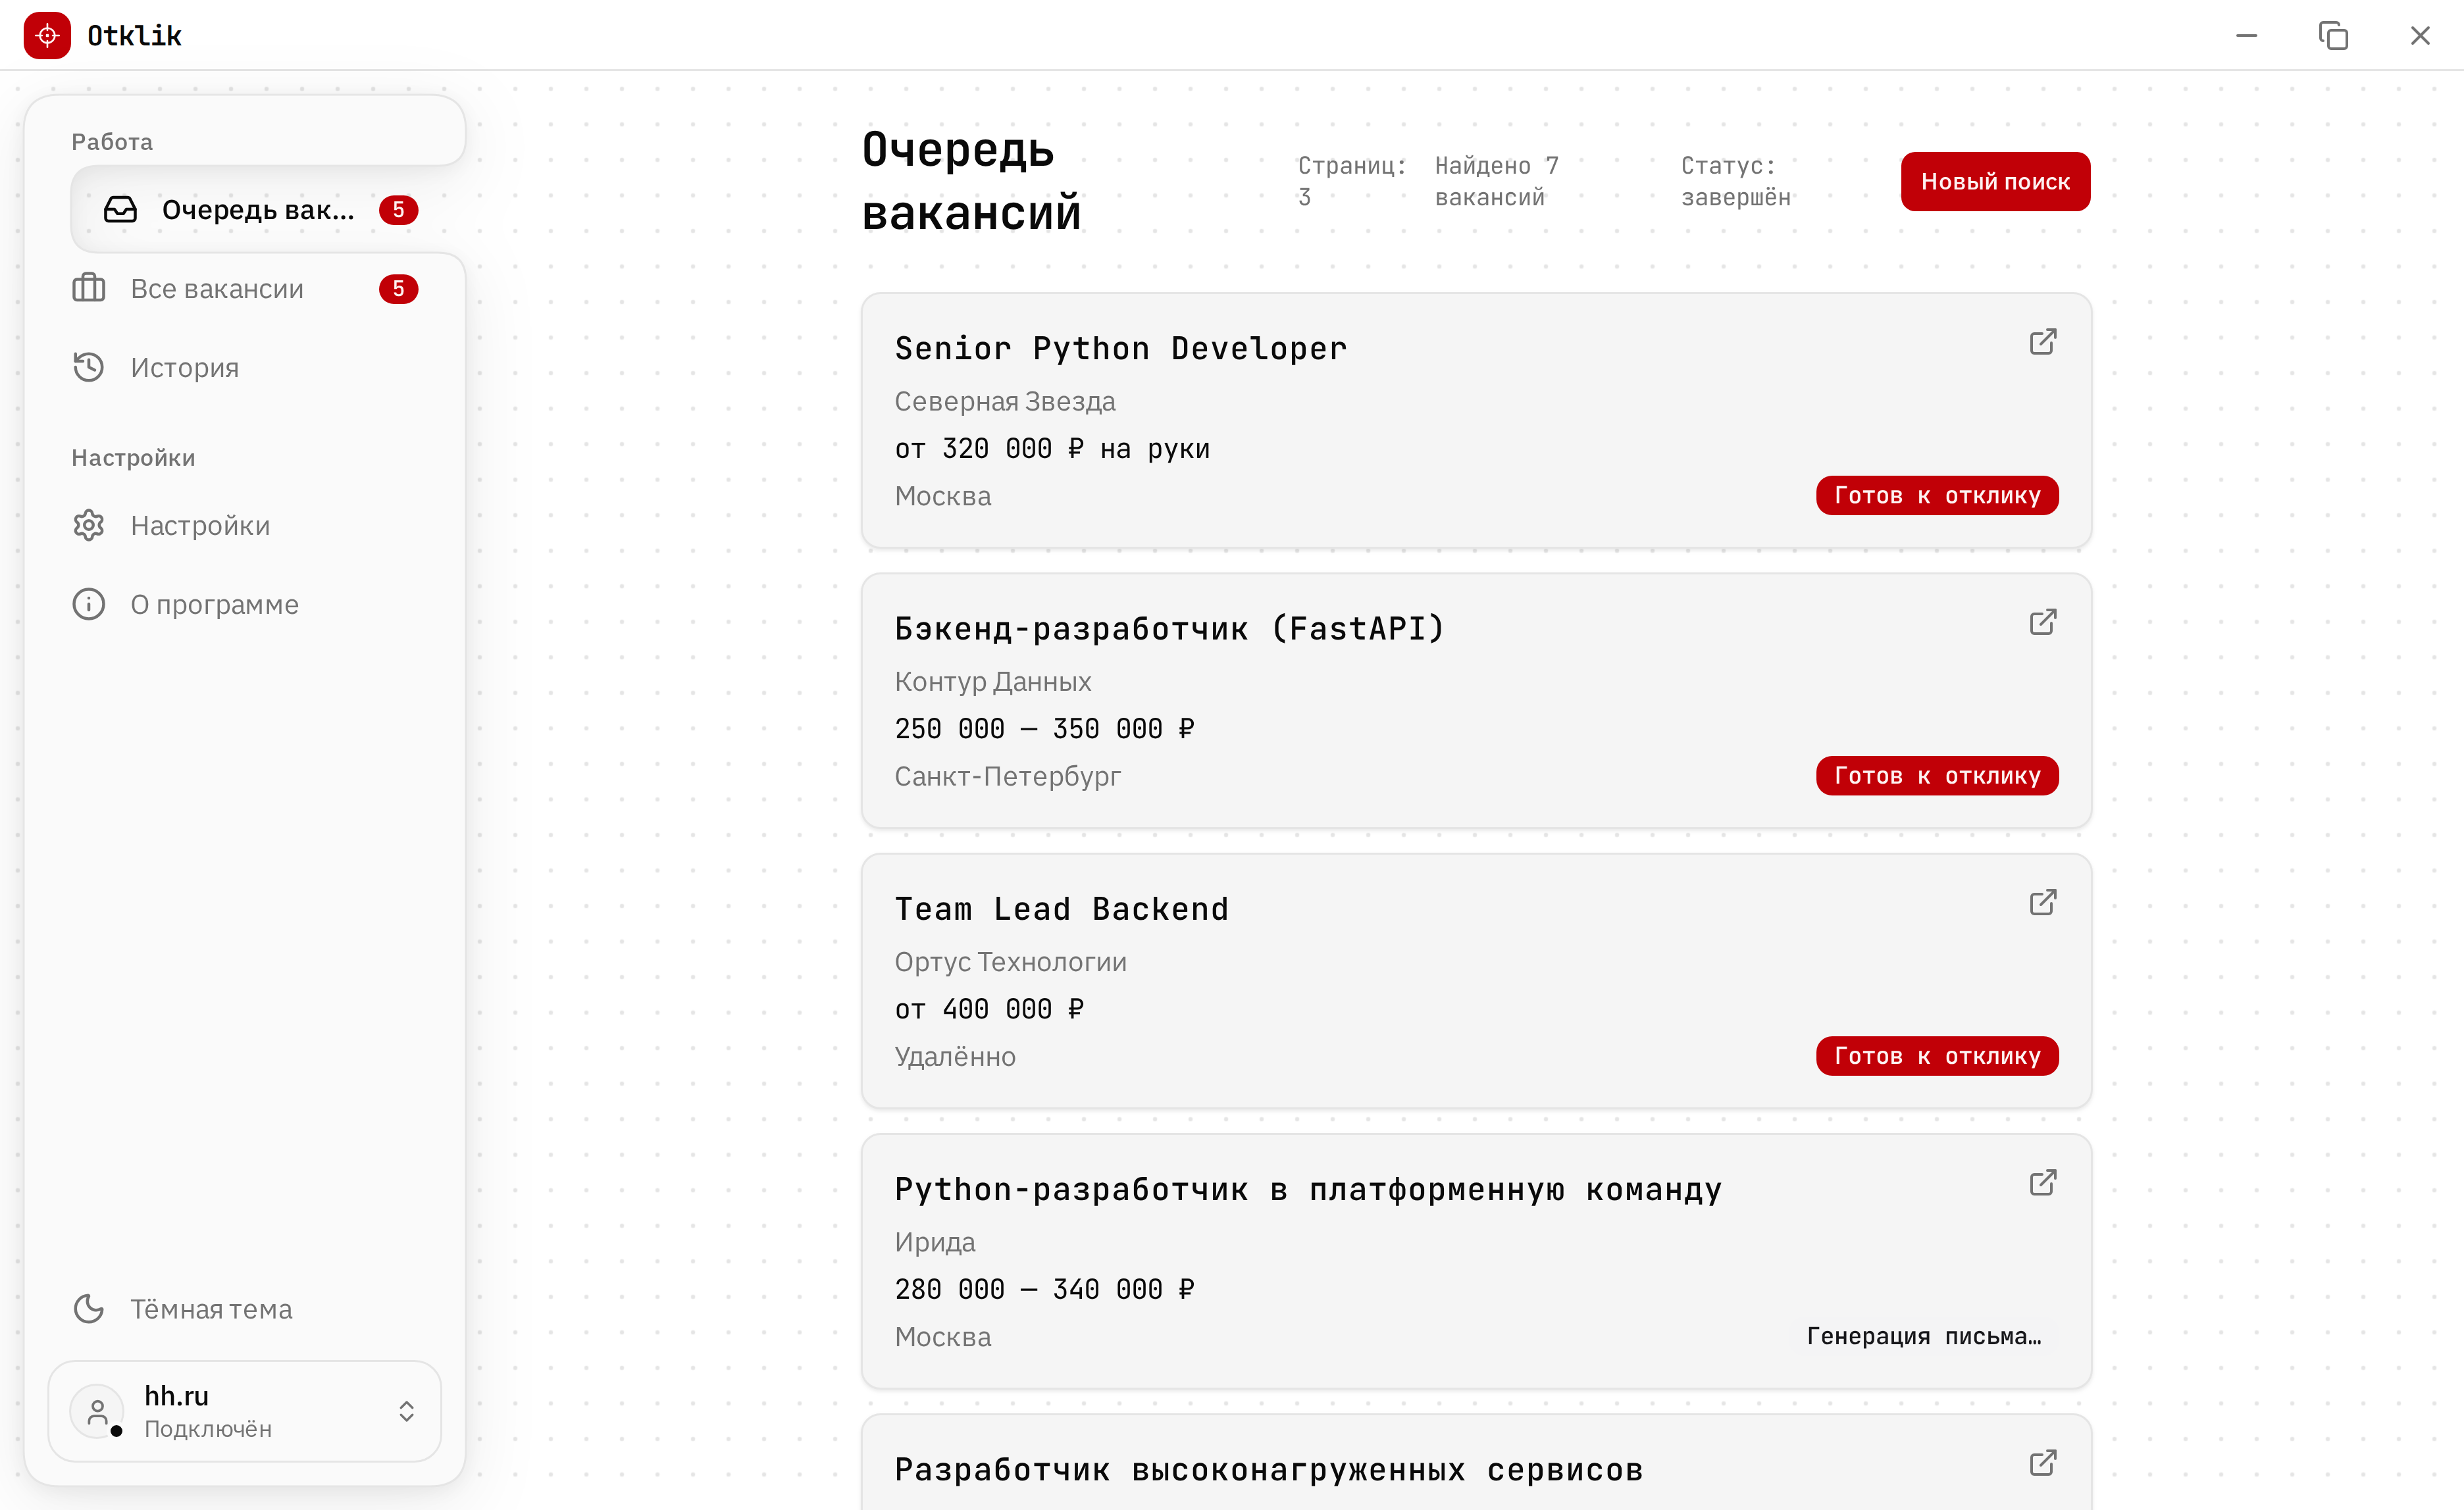Screen dimensions: 2464x1510
Task: Click the badge 5 on Очередь вакансий
Action: [398, 210]
